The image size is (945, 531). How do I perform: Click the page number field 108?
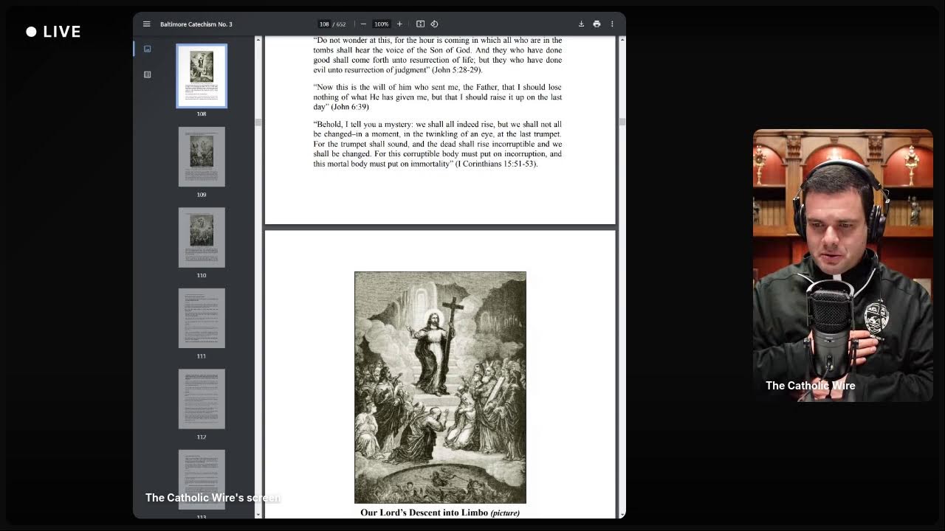point(324,24)
